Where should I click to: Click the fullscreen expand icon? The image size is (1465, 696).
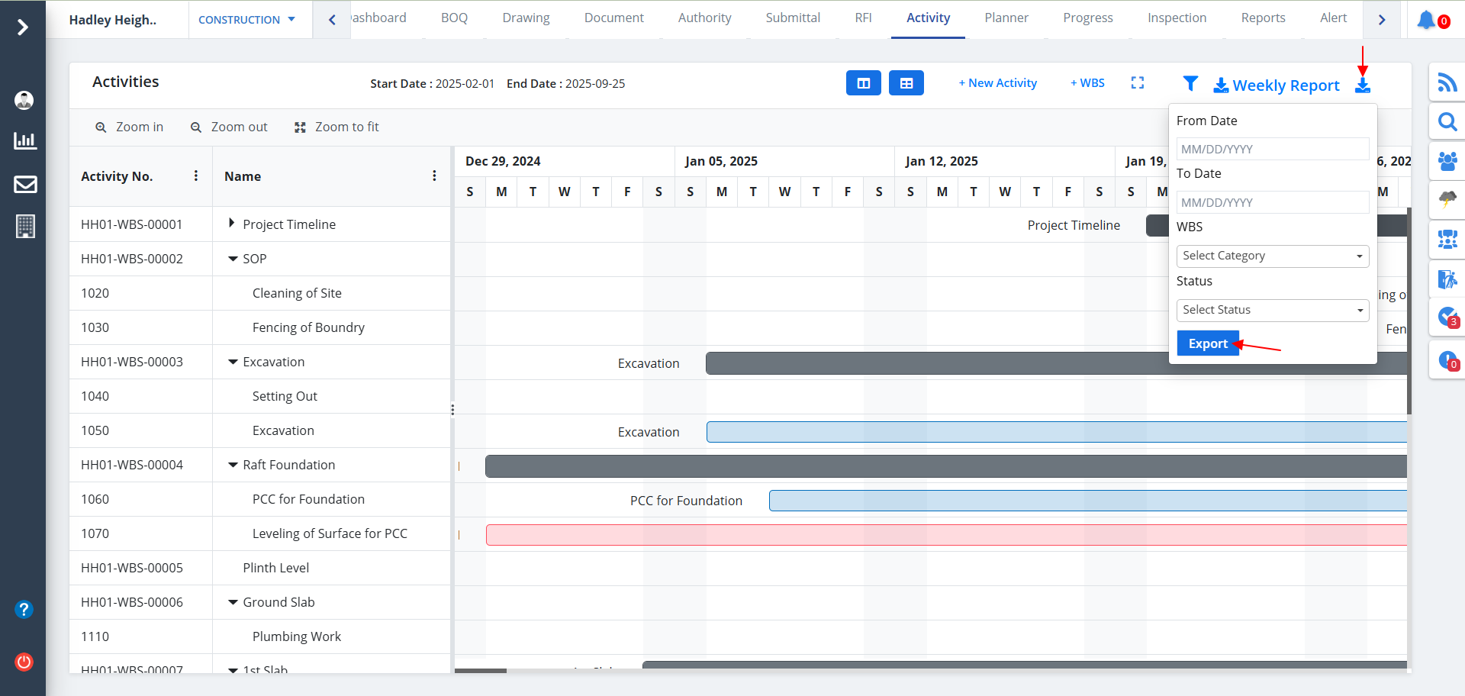[x=1137, y=82]
